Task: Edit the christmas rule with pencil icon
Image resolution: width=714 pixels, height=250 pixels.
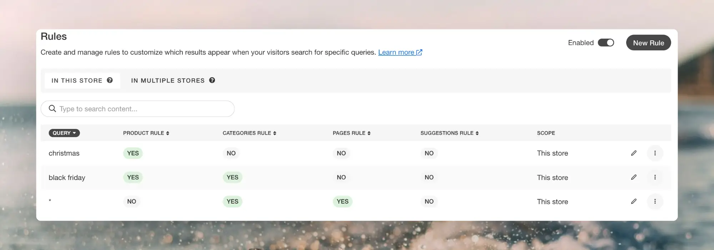Action: coord(634,153)
